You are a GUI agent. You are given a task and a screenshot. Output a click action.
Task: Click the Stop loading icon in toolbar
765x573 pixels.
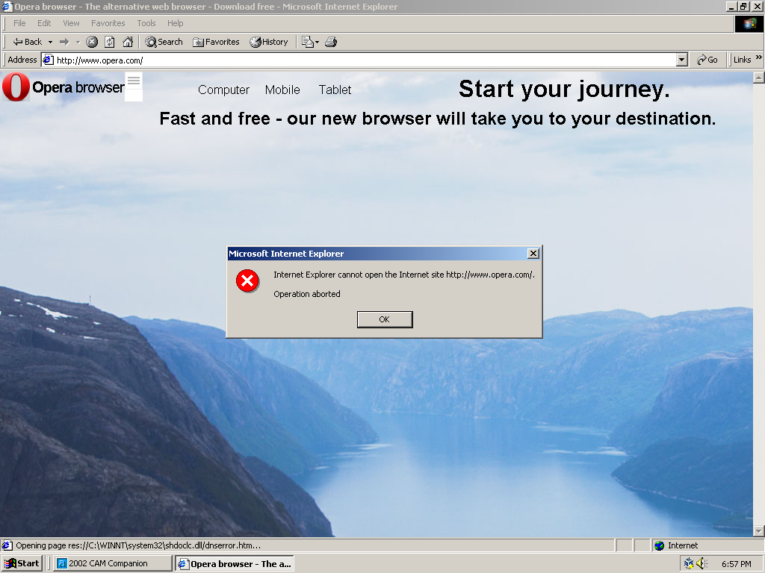tap(92, 42)
